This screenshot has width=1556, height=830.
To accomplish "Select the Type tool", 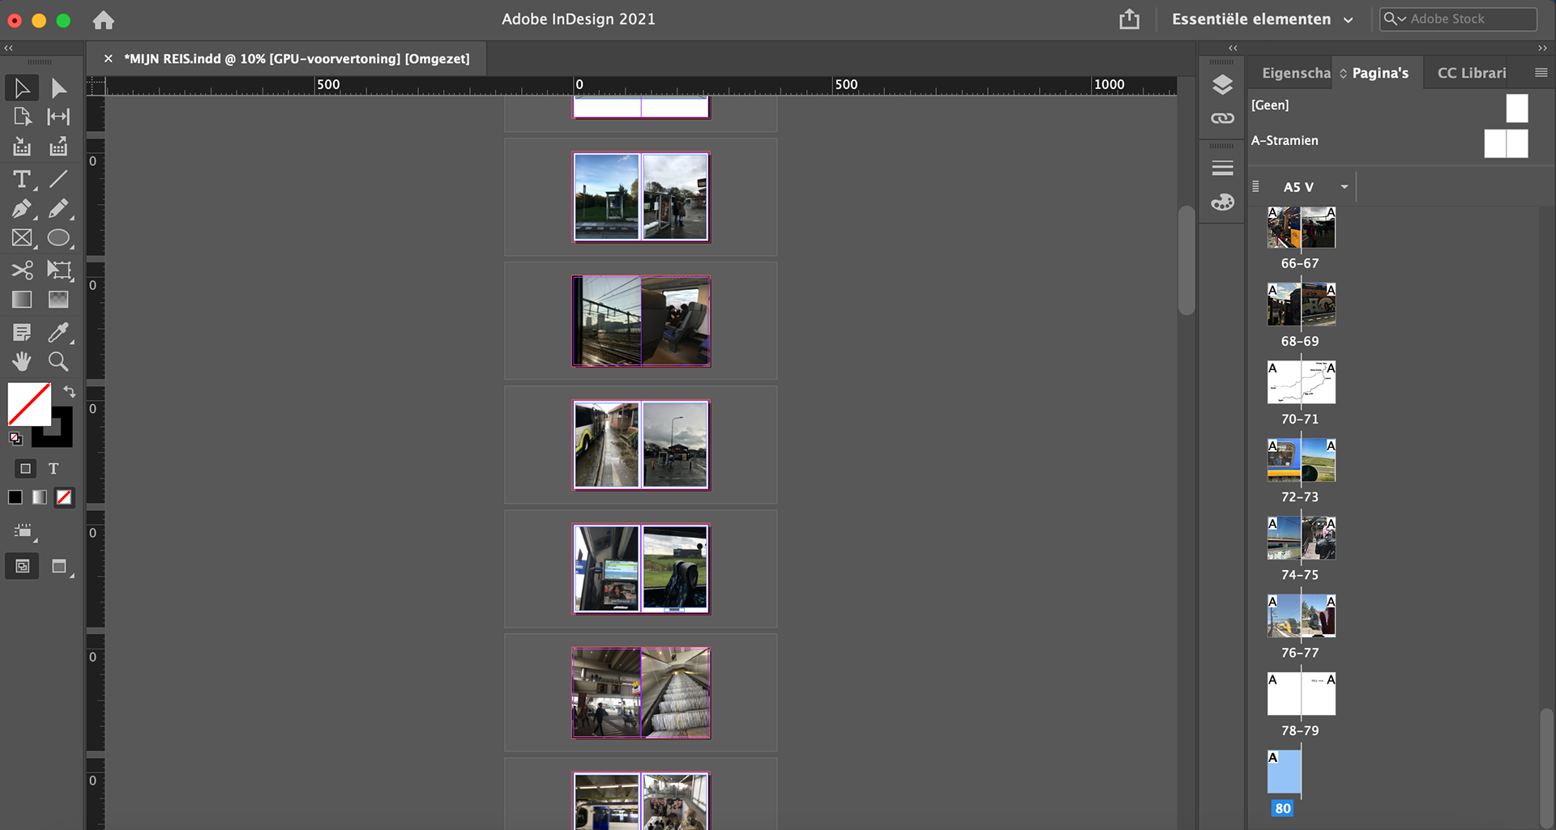I will tap(22, 178).
